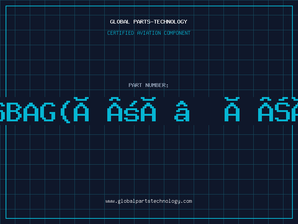
Task: Click the large garbled part number text
Action: coord(149,110)
